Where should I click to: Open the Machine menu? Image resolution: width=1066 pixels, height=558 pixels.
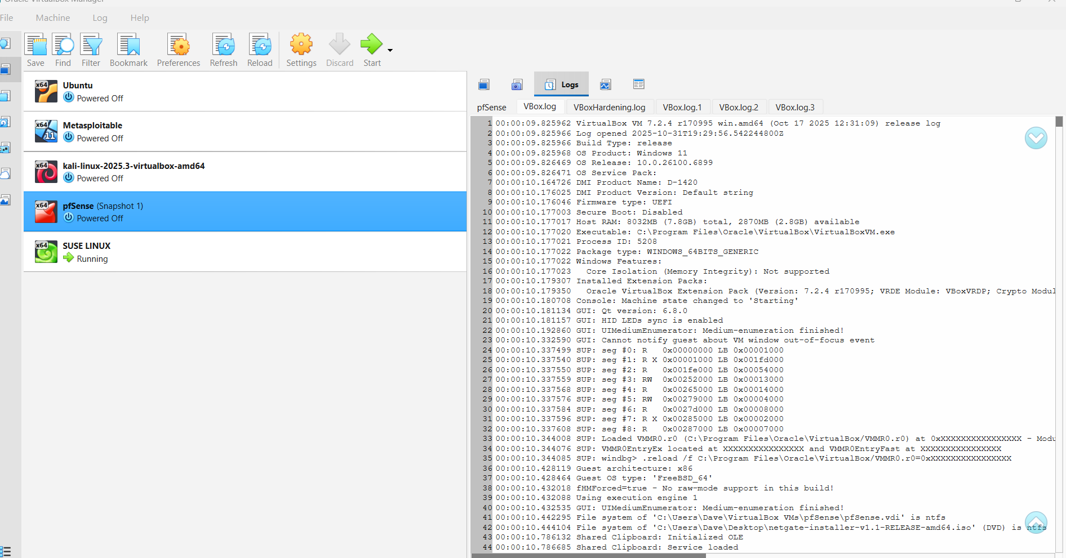(52, 17)
